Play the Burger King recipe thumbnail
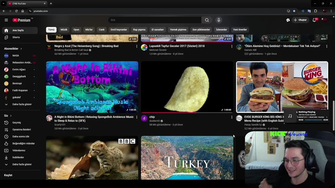Image resolution: width=335 pixels, height=188 pixels. pyautogui.click(x=282, y=87)
